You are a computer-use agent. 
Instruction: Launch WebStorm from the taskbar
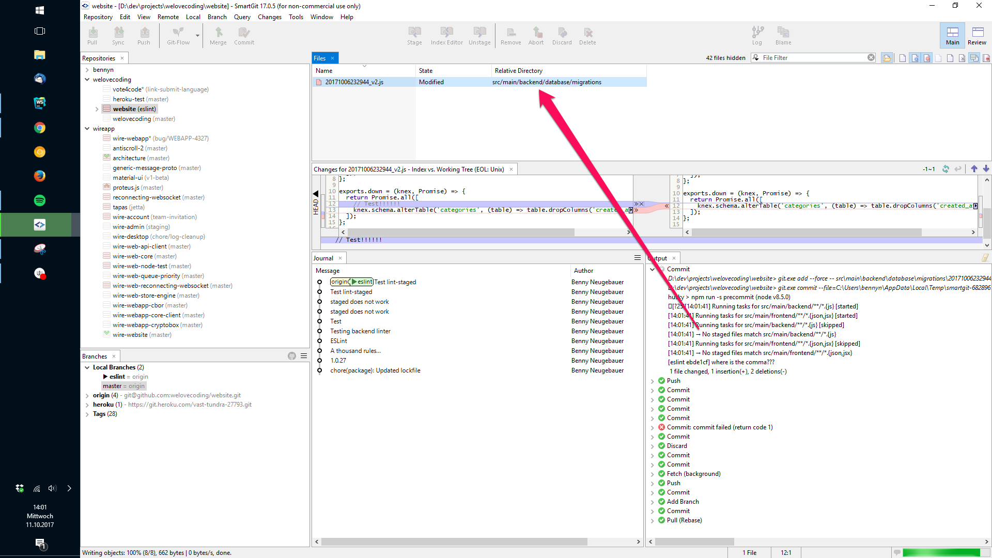[x=40, y=103]
